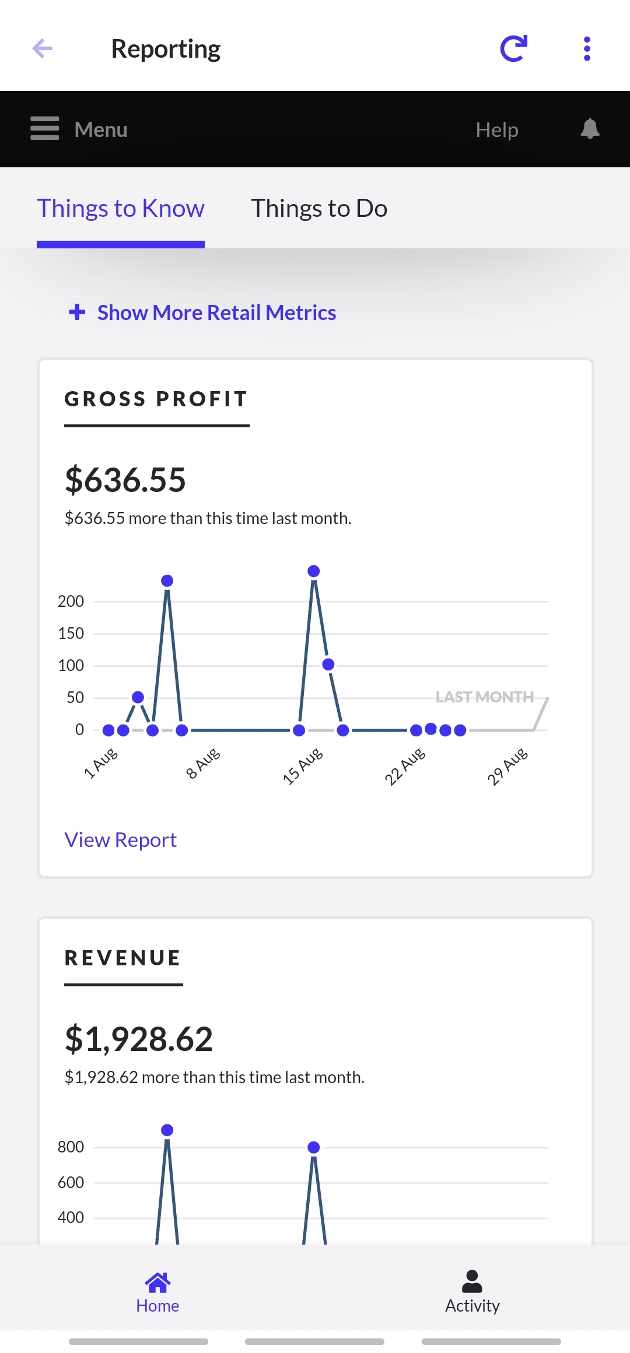The height and width of the screenshot is (1353, 630).
Task: Click the Gross Profit card heading
Action: pyautogui.click(x=156, y=399)
